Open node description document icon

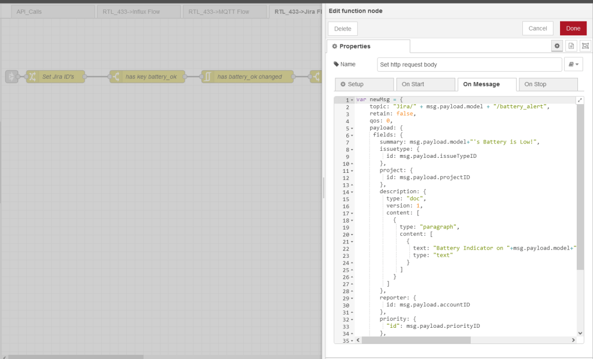[x=571, y=46]
